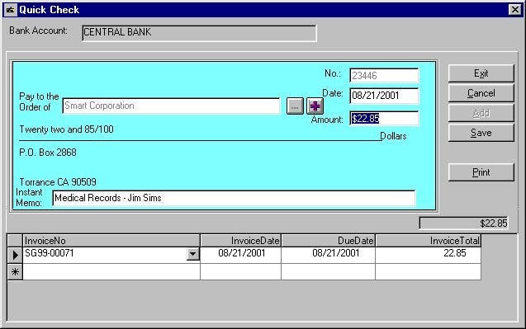
Task: Click the new record asterisk row selector
Action: click(15, 272)
